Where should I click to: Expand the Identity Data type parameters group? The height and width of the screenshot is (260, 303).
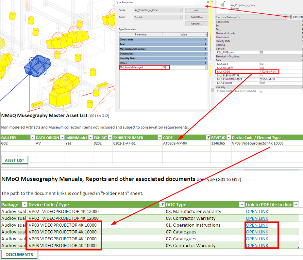click(x=205, y=58)
